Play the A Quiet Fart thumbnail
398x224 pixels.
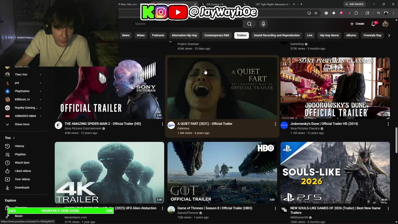[x=222, y=88]
